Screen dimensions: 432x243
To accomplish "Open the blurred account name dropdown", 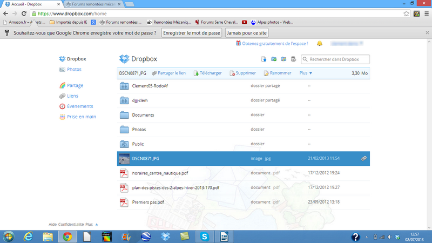I will (x=347, y=43).
